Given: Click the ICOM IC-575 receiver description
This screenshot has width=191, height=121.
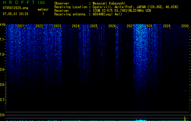Looking at the screenshot, I should pos(122,11).
